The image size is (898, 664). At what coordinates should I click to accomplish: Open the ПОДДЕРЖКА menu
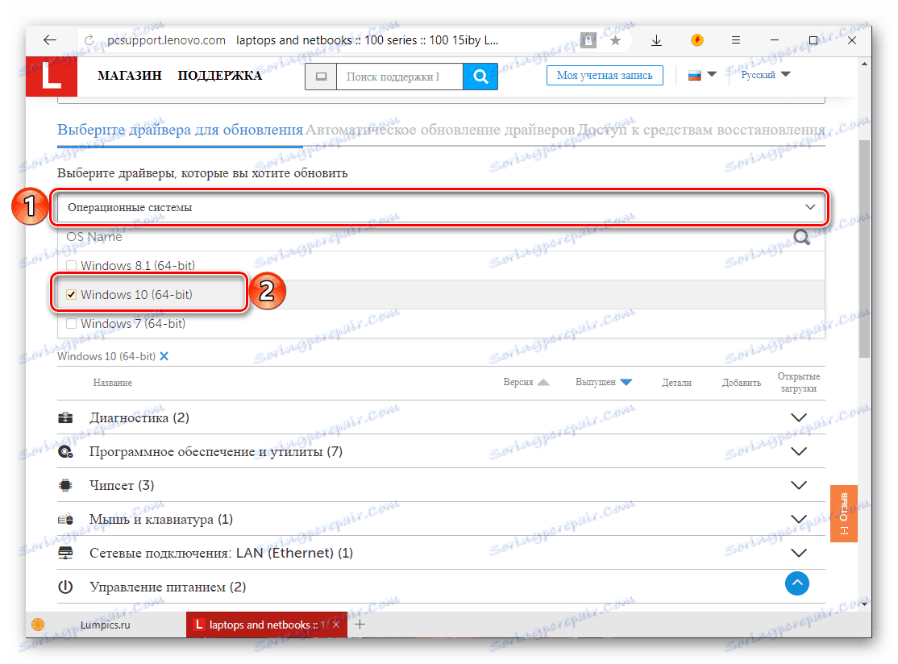tap(219, 76)
